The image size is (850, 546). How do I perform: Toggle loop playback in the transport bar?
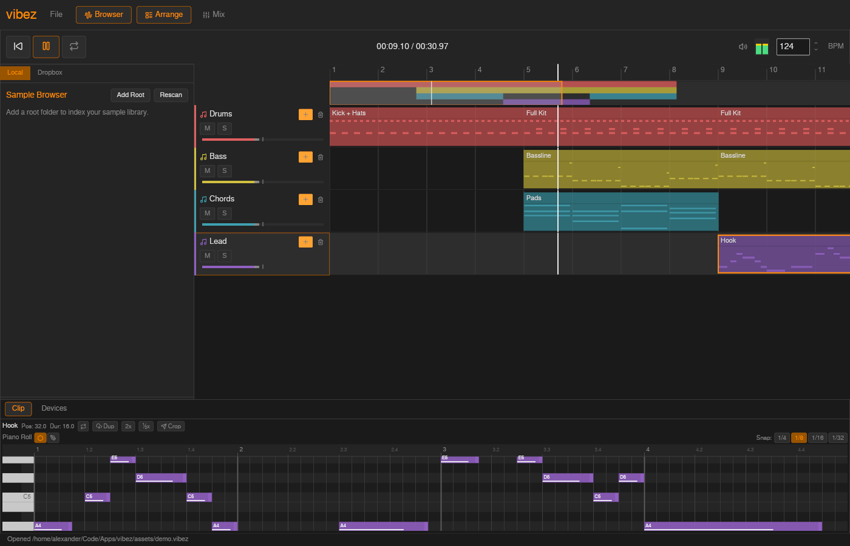74,46
